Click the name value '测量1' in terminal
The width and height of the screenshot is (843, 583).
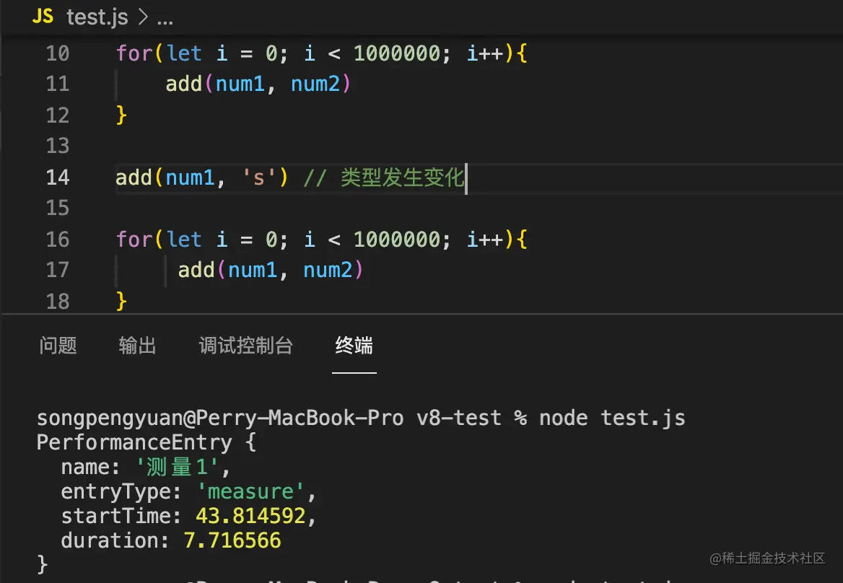177,467
